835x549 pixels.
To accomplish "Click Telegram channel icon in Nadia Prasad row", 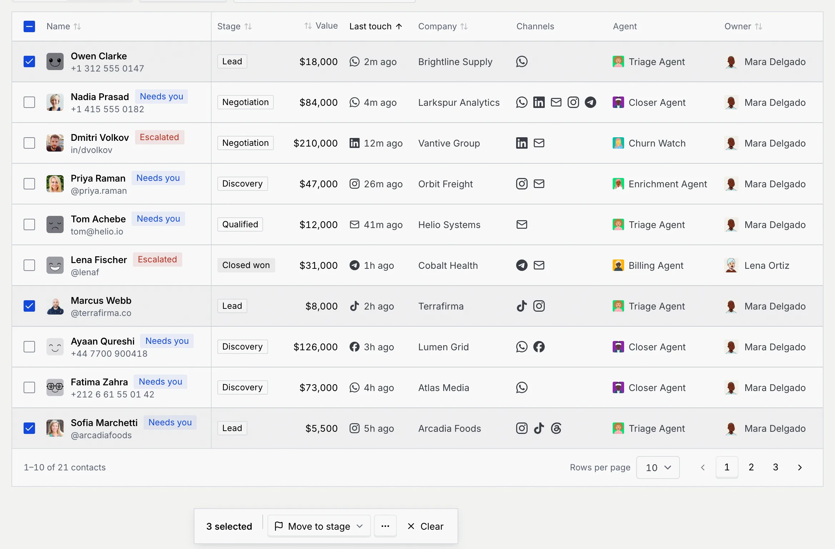I will (x=590, y=102).
